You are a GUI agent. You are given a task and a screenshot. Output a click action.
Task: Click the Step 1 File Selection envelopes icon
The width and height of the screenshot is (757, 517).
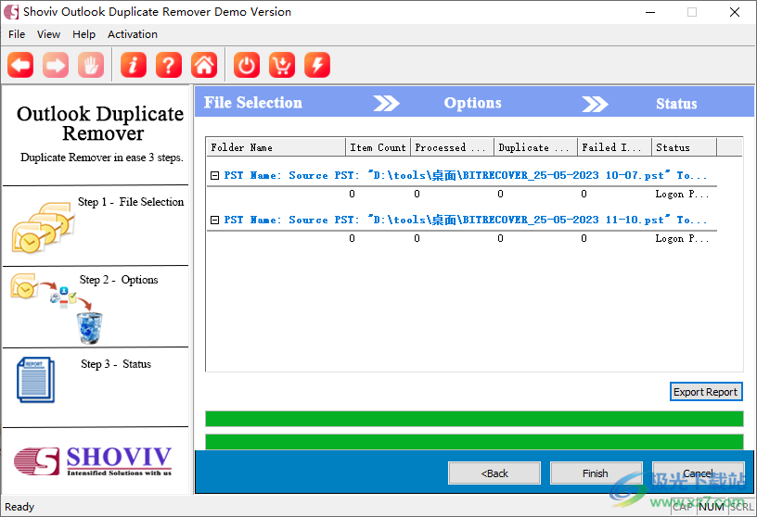[43, 228]
